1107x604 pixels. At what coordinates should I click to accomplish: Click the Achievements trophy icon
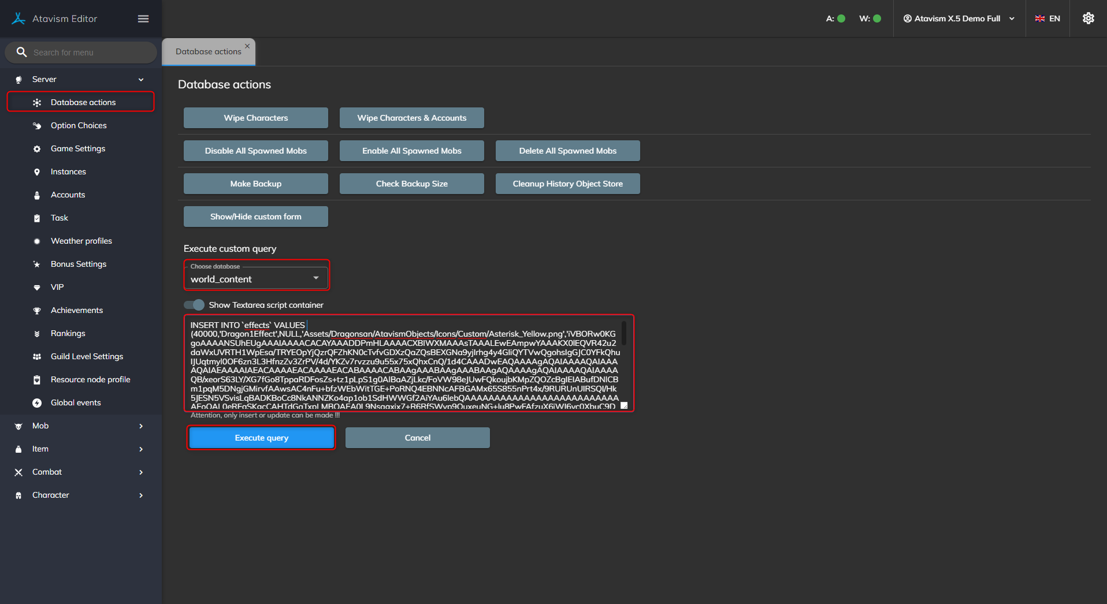pyautogui.click(x=37, y=311)
